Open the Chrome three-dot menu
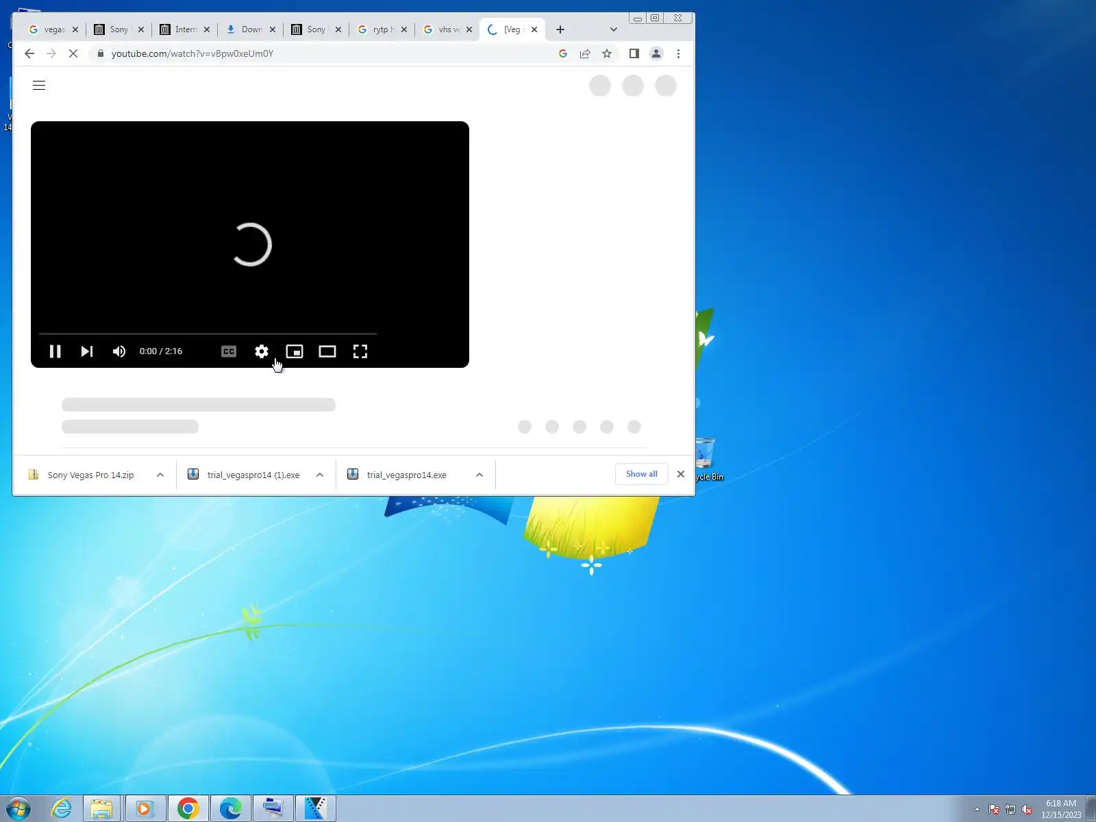 coord(679,53)
